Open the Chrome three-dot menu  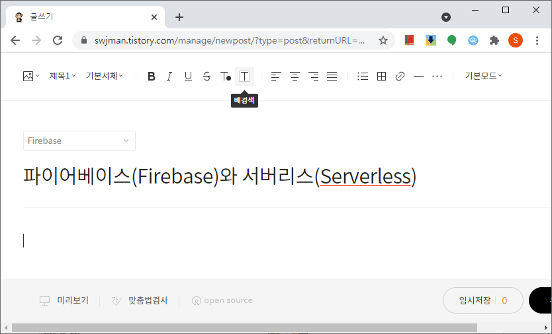click(537, 40)
